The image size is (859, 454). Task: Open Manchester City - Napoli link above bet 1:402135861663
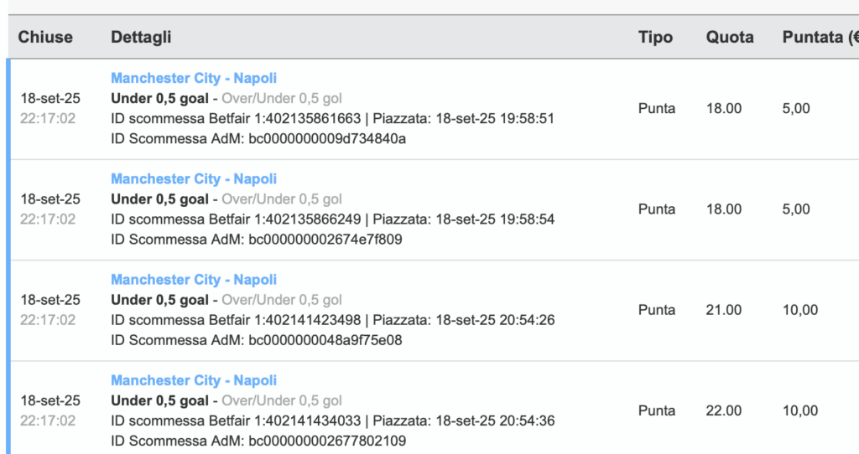pos(194,78)
